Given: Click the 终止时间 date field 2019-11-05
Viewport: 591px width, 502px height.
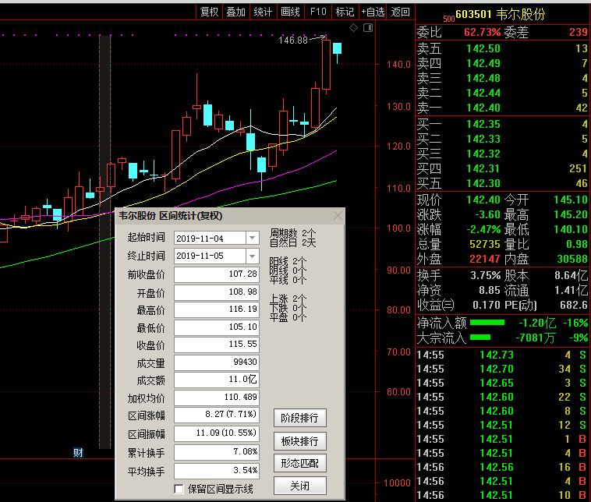Looking at the screenshot, I should 210,256.
